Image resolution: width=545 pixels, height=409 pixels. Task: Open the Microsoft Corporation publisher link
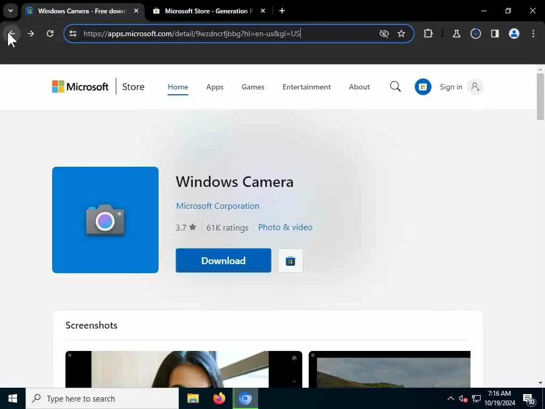pos(218,206)
